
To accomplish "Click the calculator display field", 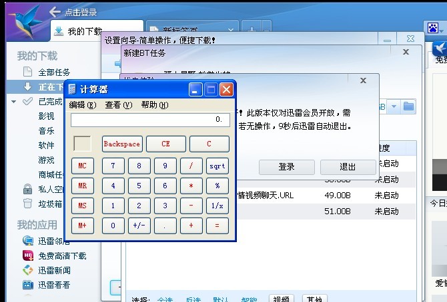I will [x=150, y=120].
